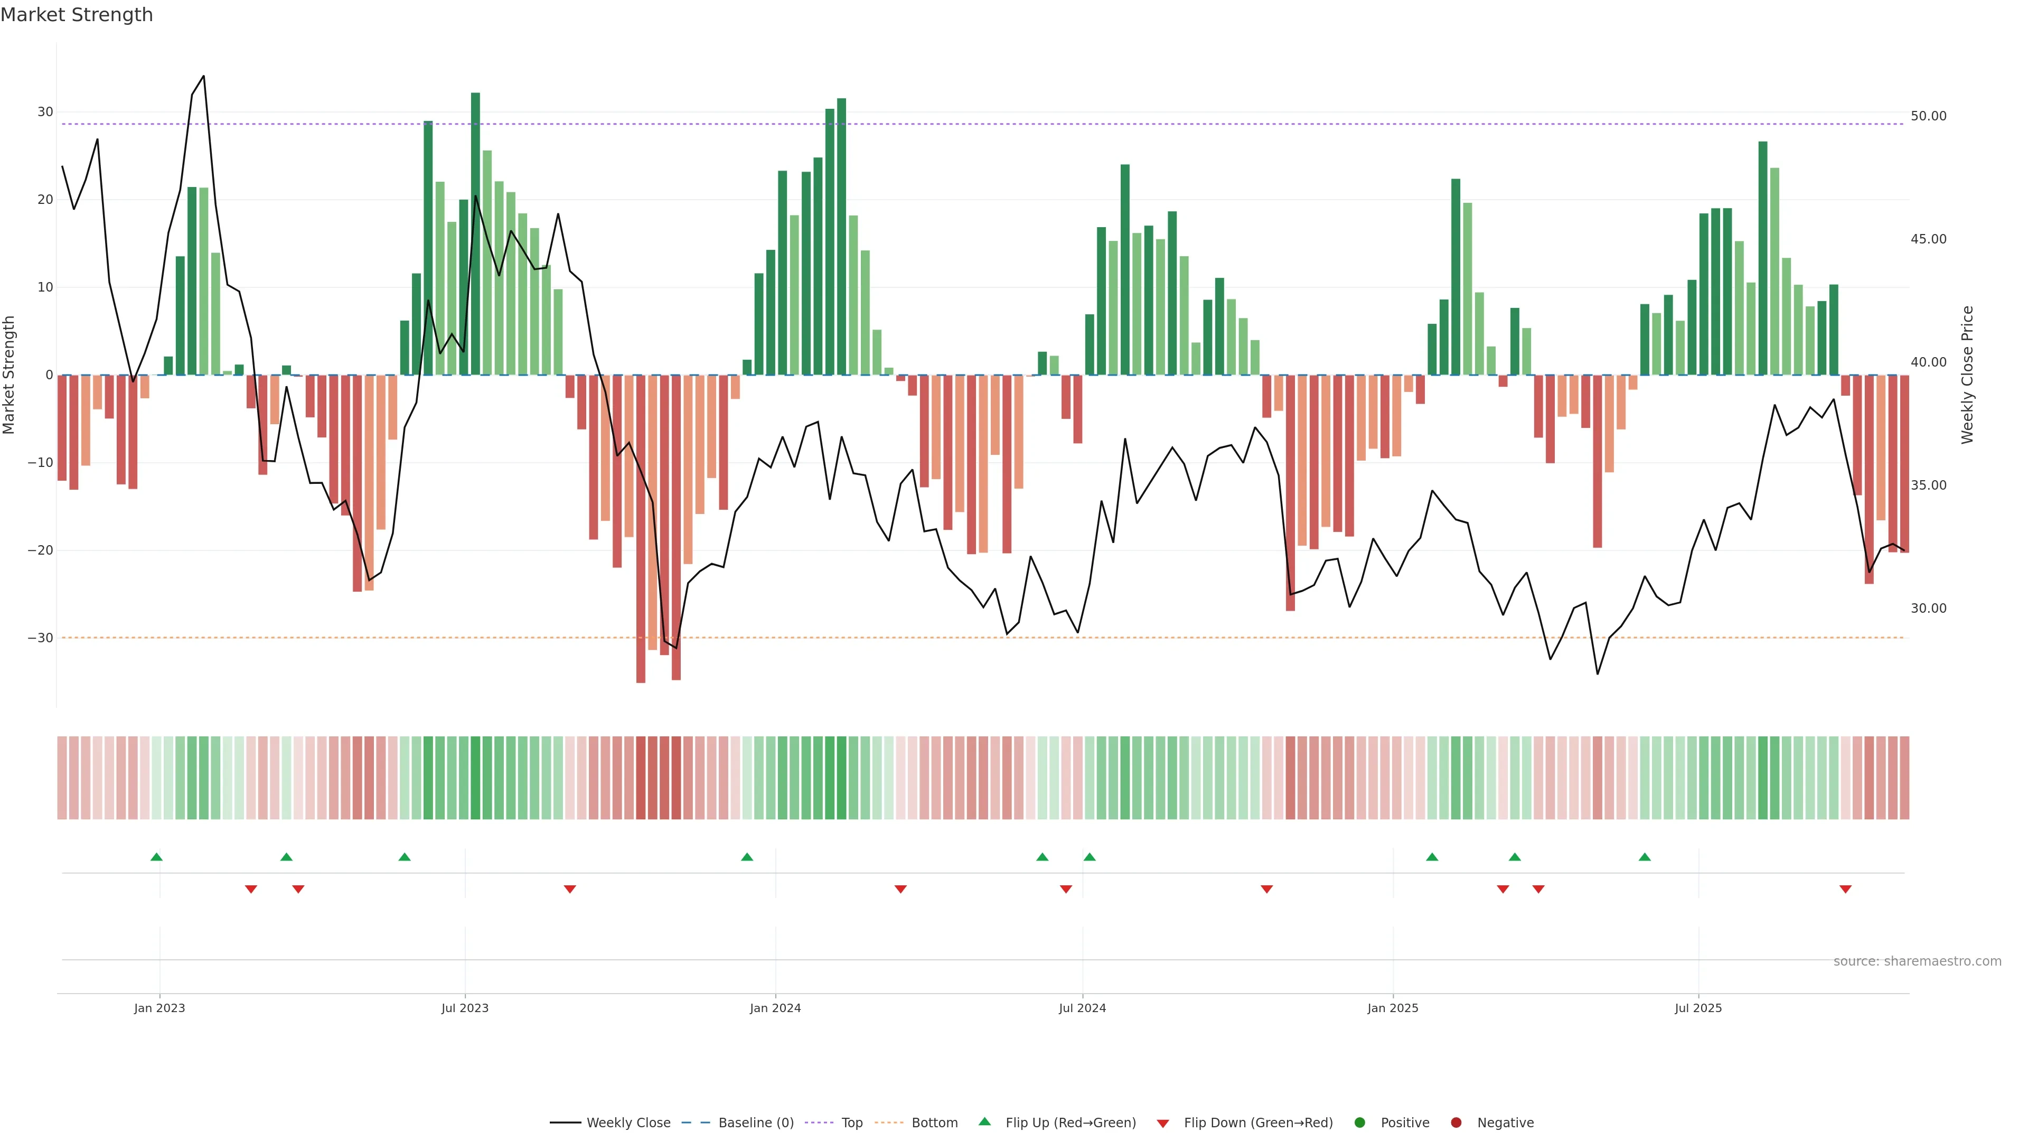The image size is (2028, 1141).
Task: Click the green Positive legend dot
Action: coord(1359,1123)
